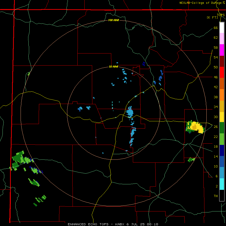The height and width of the screenshot is (226, 226).
Task: Click the dark orange 42 kft legend swatch
Action: [x=222, y=84]
